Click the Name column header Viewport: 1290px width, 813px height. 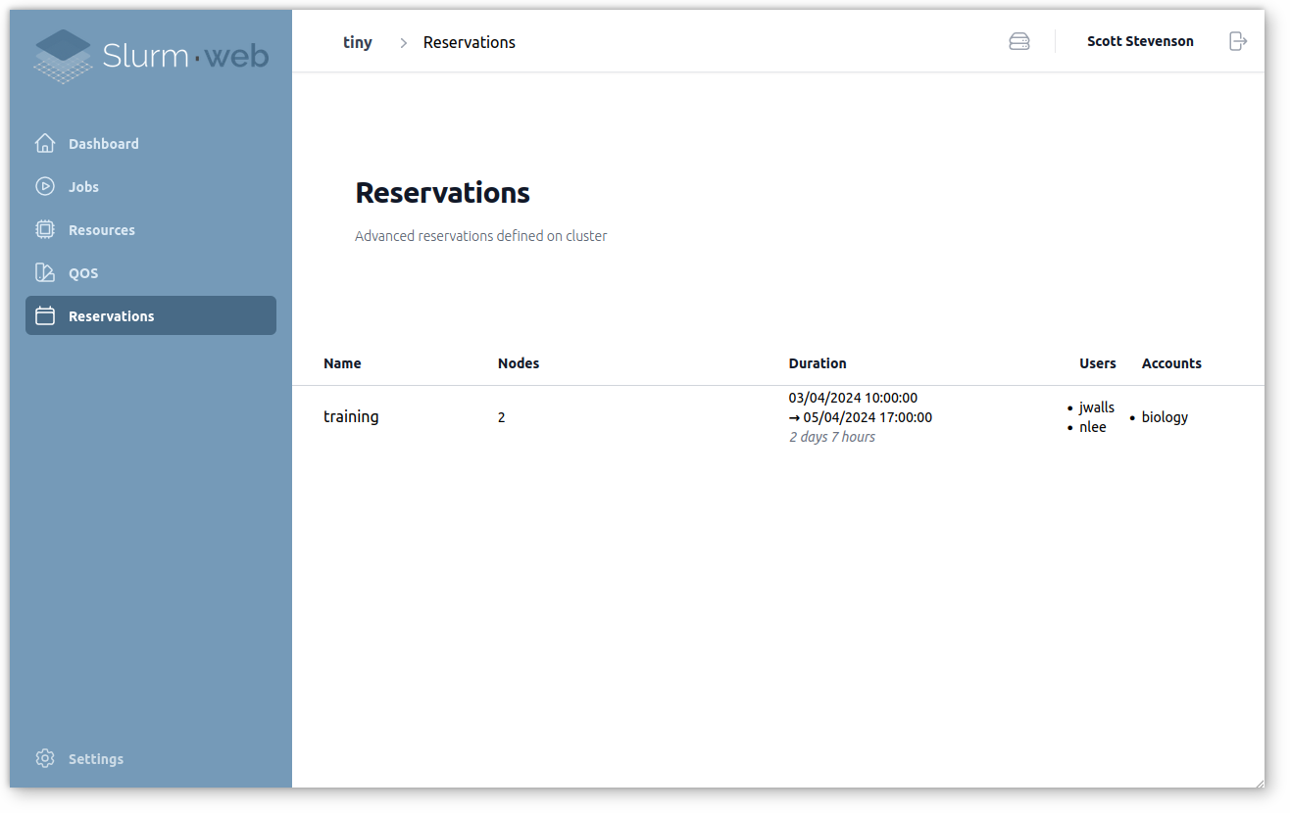[x=342, y=363]
